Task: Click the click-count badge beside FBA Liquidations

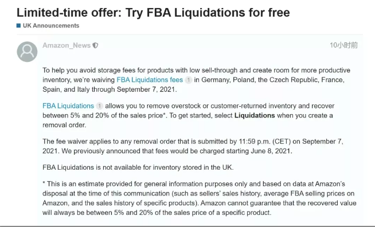Action: coord(99,106)
